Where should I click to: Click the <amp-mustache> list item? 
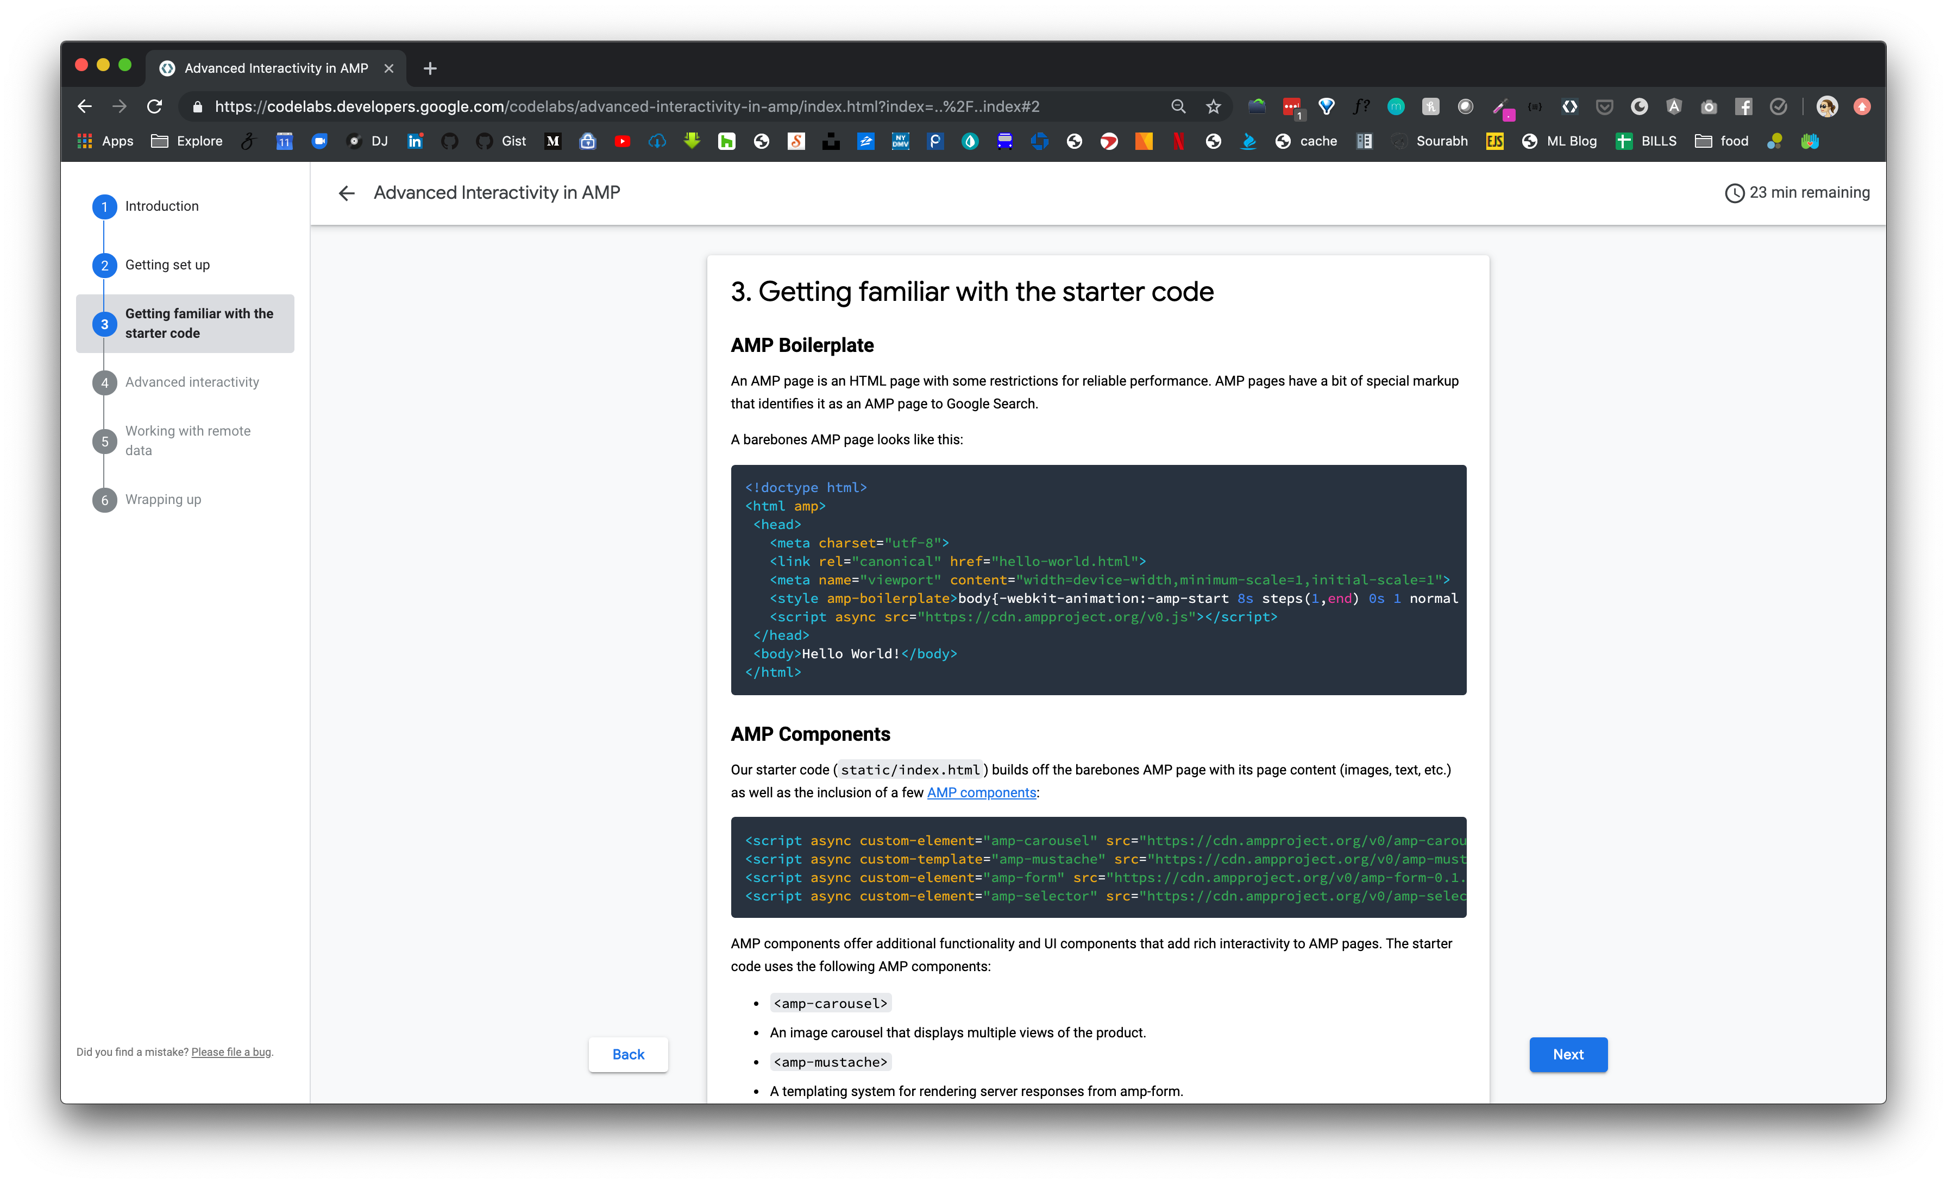click(x=831, y=1062)
